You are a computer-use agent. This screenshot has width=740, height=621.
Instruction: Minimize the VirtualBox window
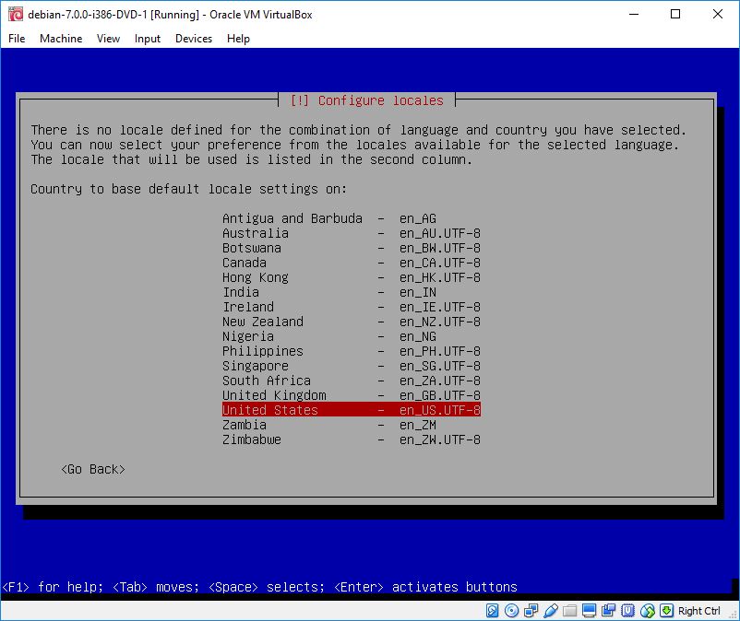point(634,14)
